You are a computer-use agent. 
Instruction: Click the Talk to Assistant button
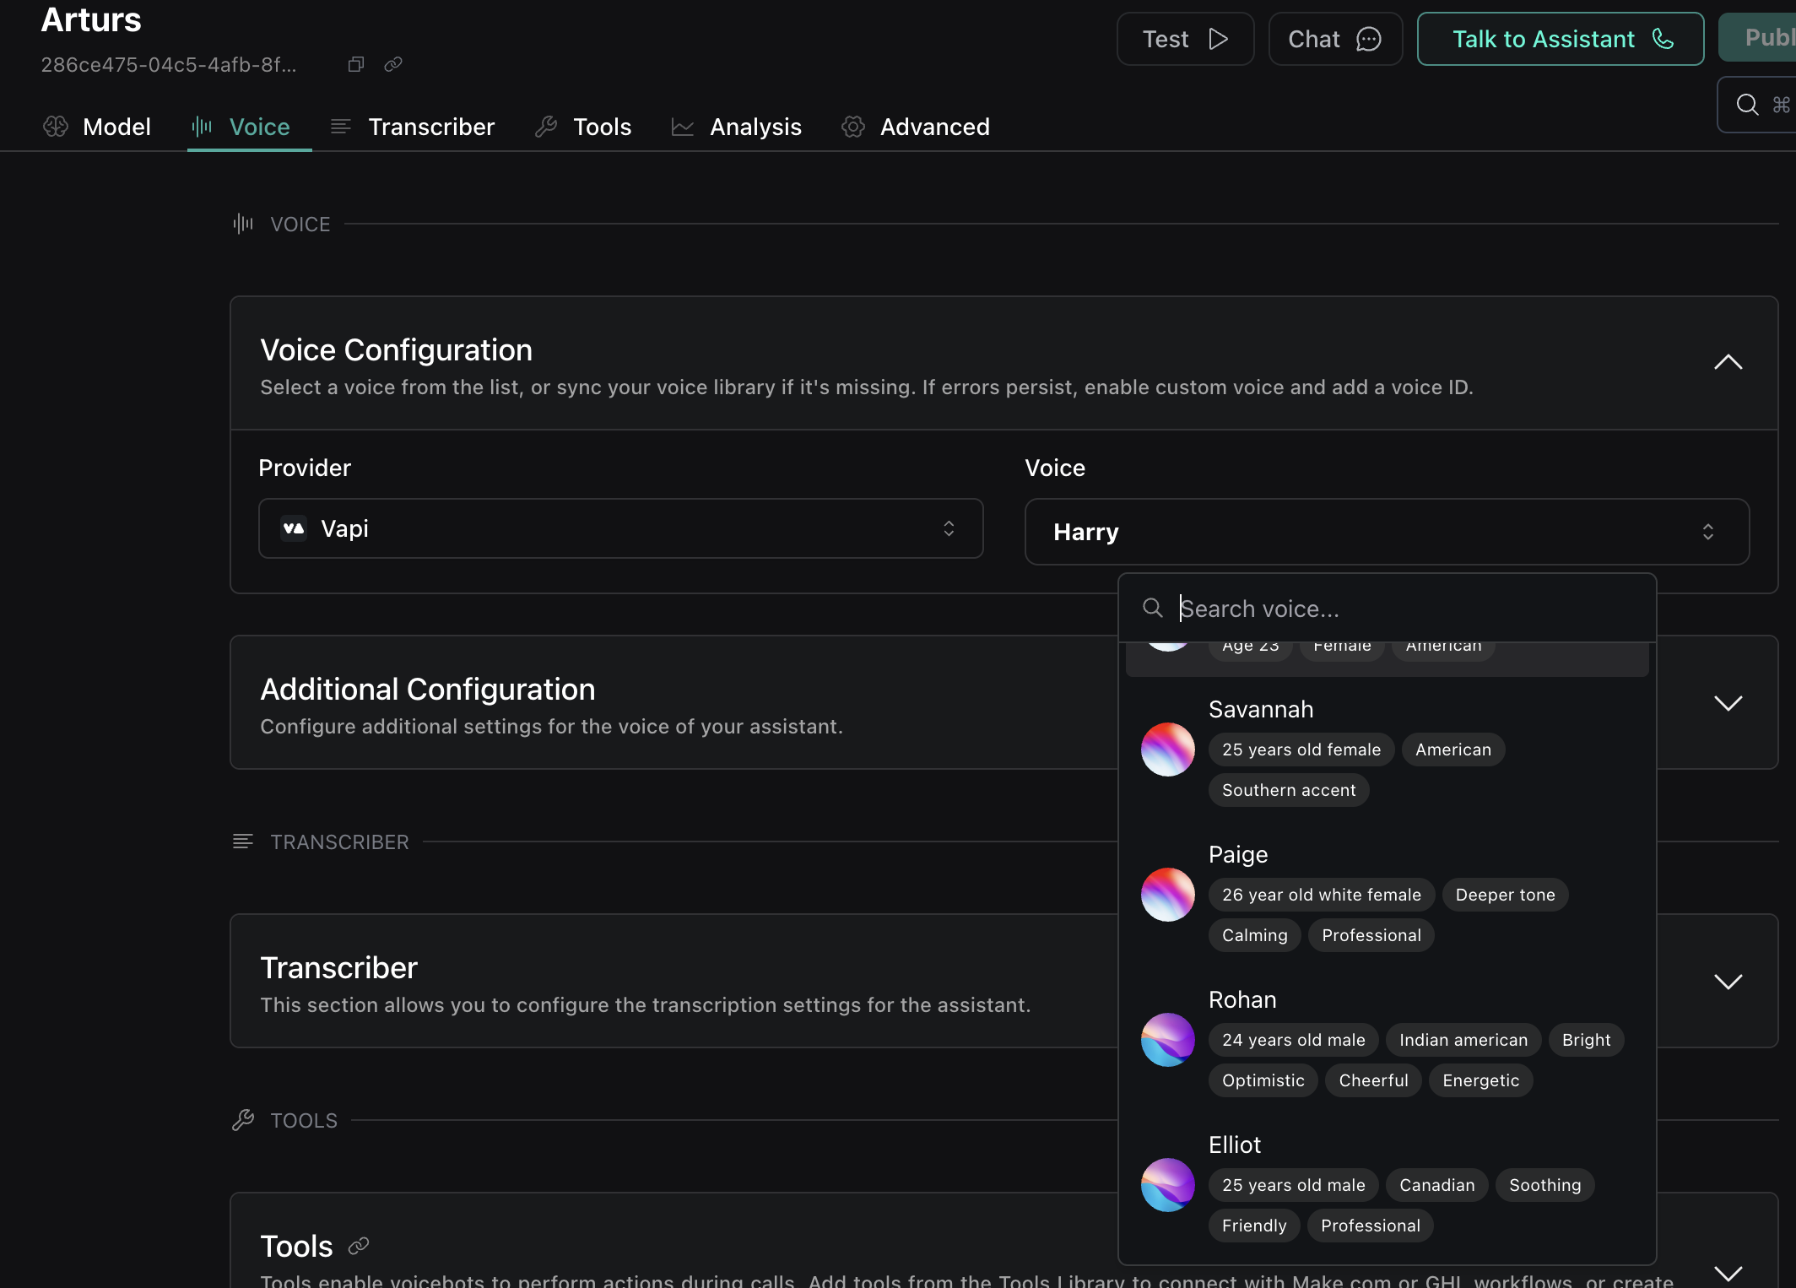point(1560,39)
